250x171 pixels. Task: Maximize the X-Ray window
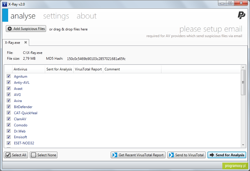point(230,3)
